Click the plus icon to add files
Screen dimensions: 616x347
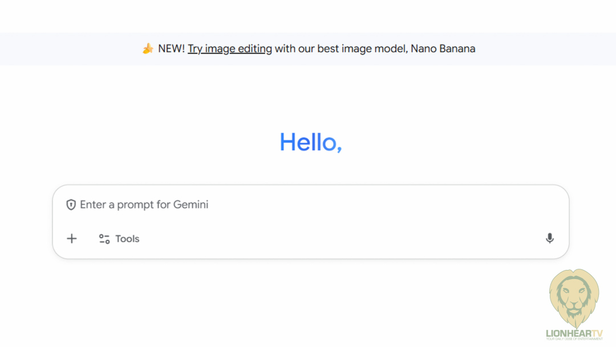point(72,239)
